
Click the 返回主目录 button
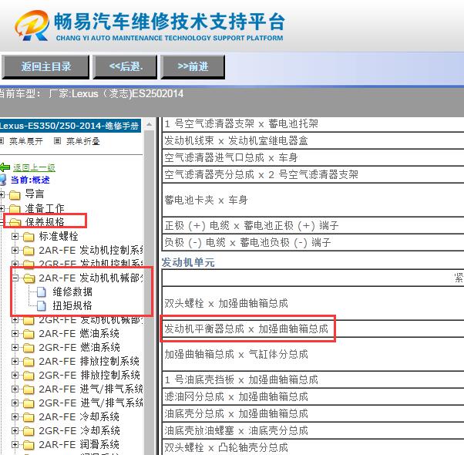point(45,66)
